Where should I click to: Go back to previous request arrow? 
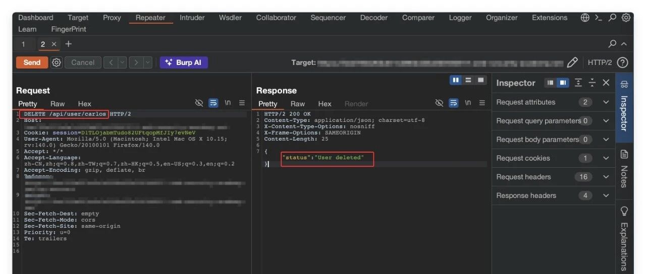(111, 62)
